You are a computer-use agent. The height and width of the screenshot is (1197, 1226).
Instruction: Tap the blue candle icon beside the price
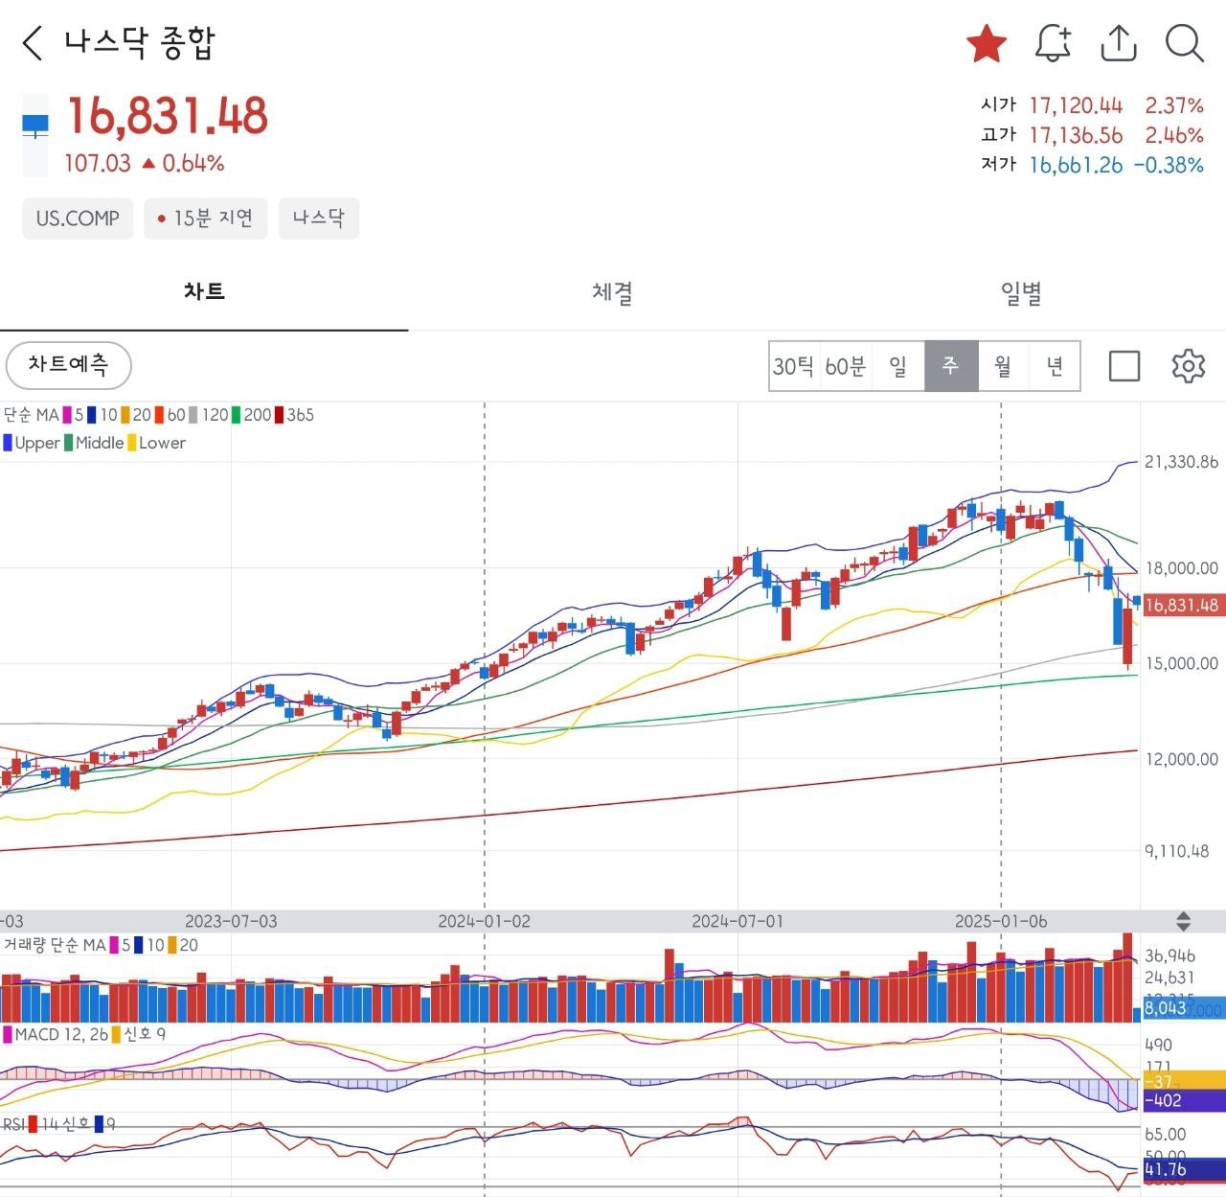point(35,125)
